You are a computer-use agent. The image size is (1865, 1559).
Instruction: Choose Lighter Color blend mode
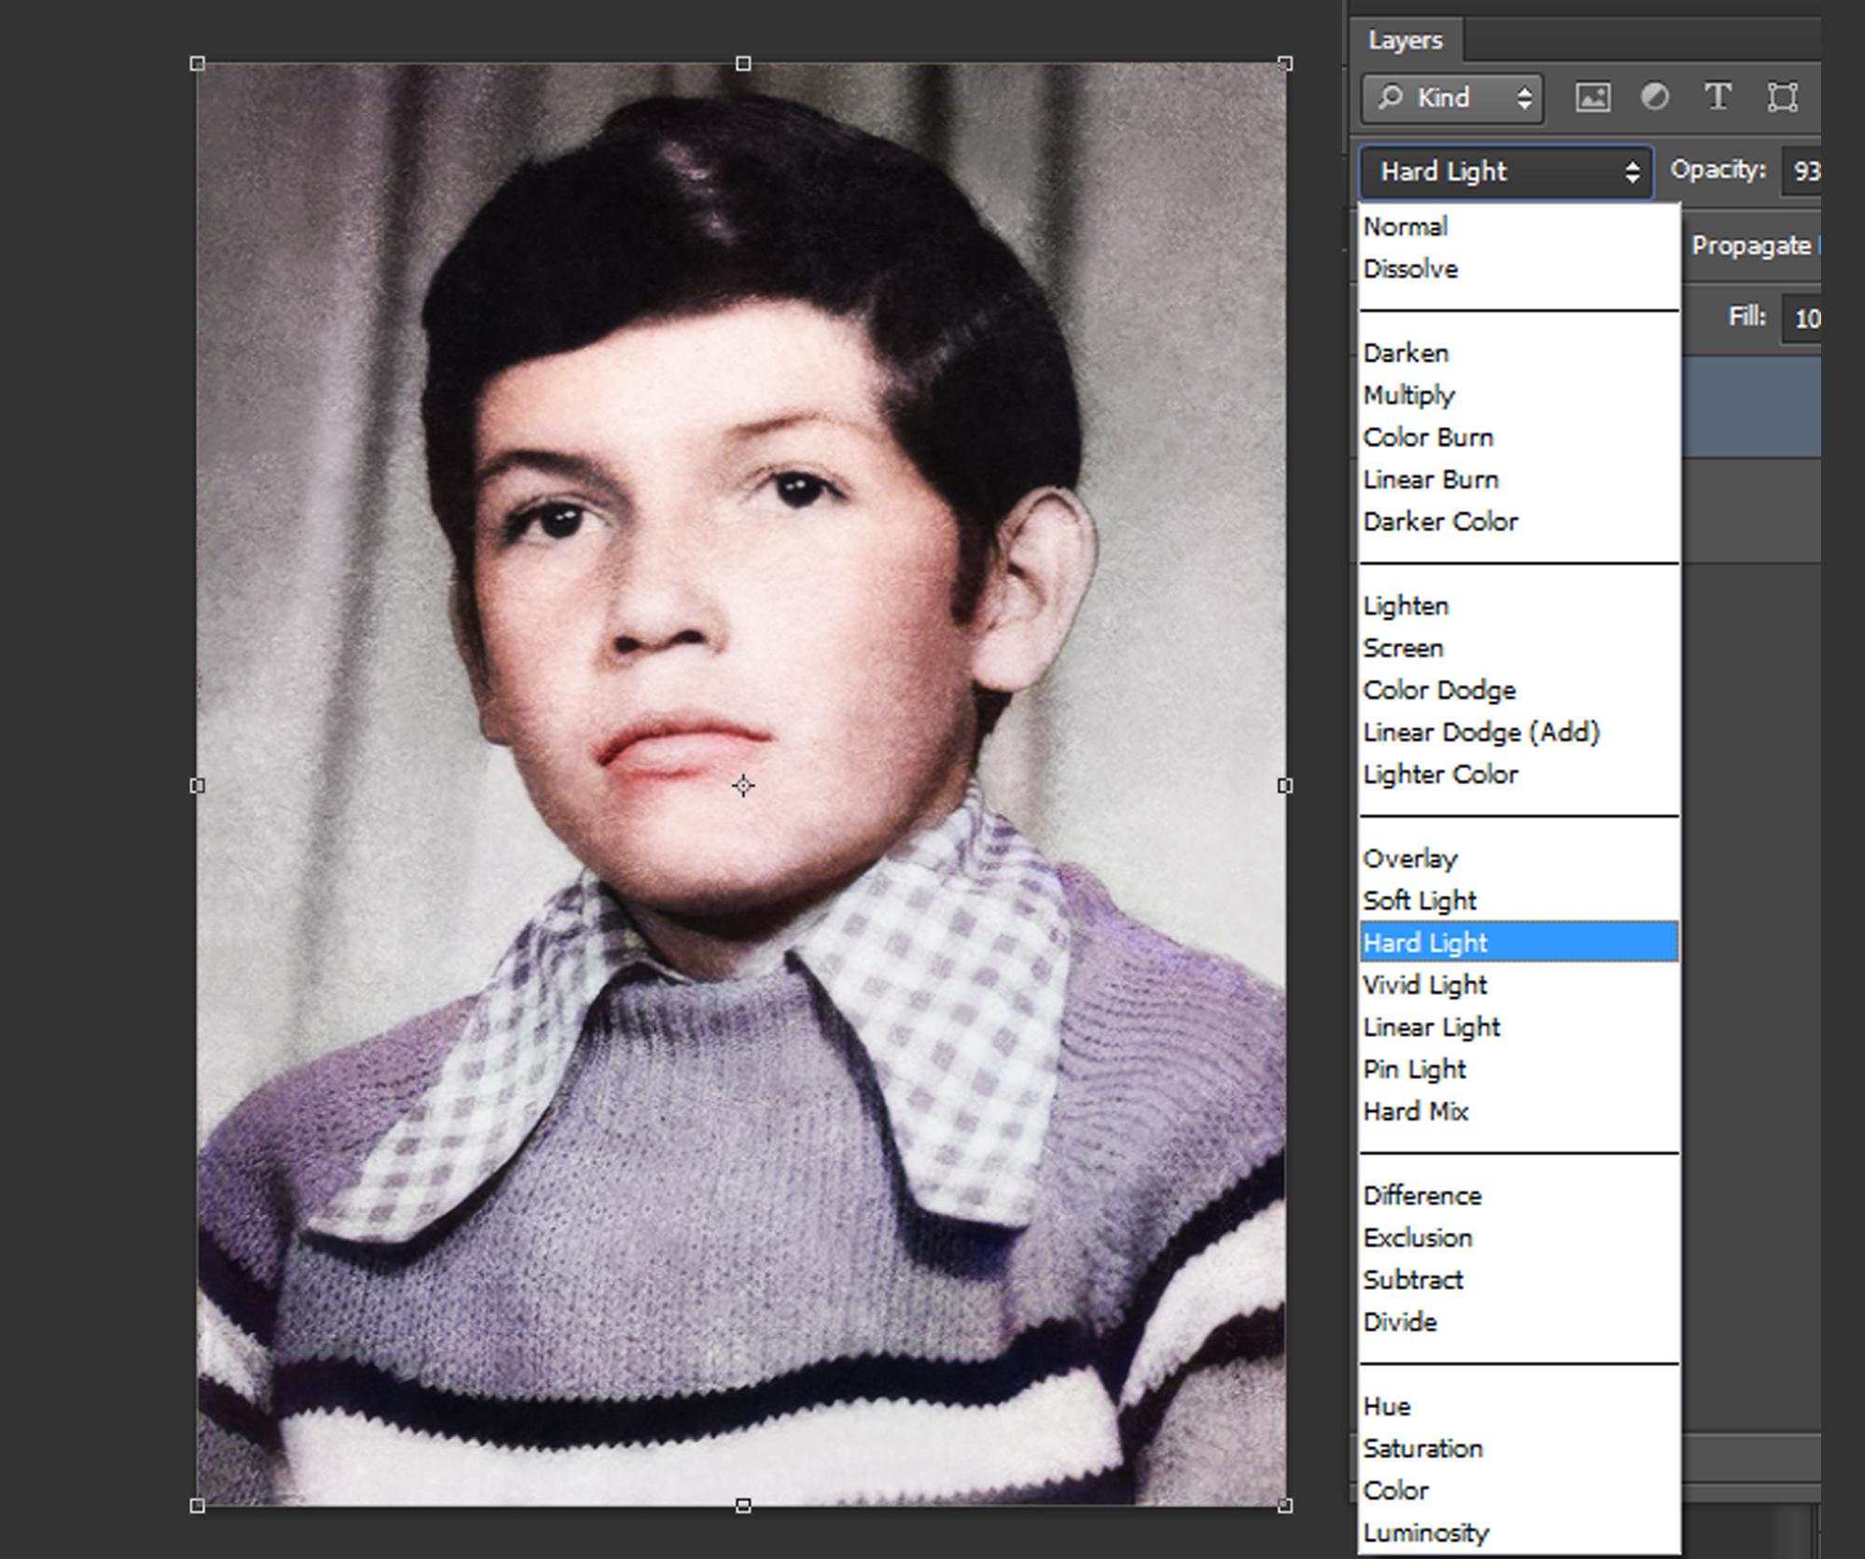pyautogui.click(x=1519, y=774)
